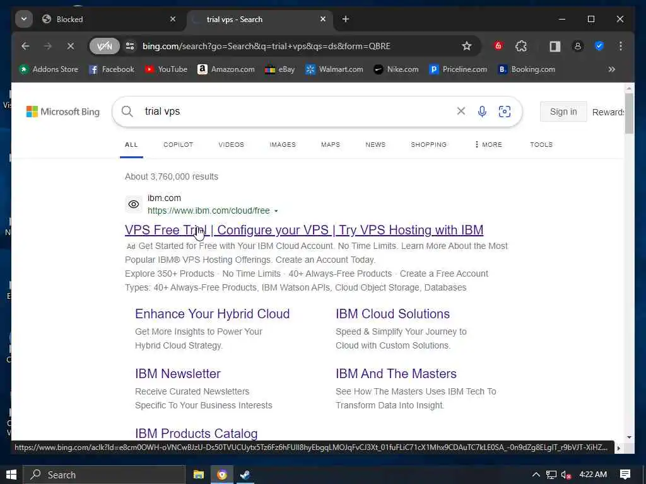
Task: Open the Addons Store bookmark
Action: (x=49, y=69)
